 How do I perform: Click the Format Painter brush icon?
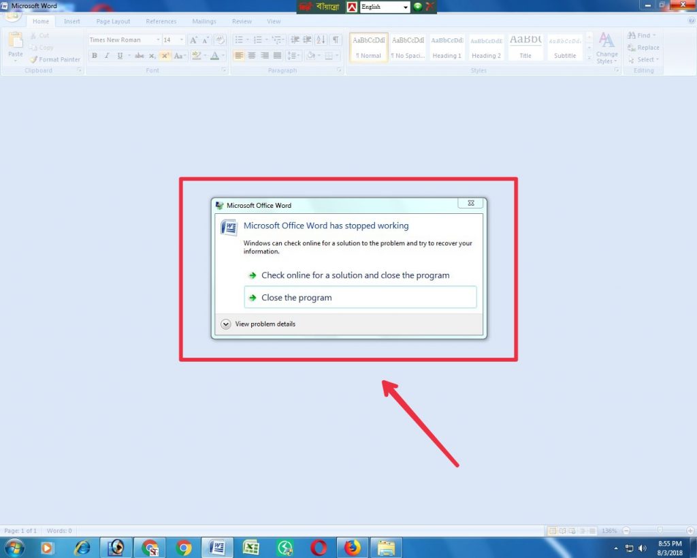tap(33, 59)
